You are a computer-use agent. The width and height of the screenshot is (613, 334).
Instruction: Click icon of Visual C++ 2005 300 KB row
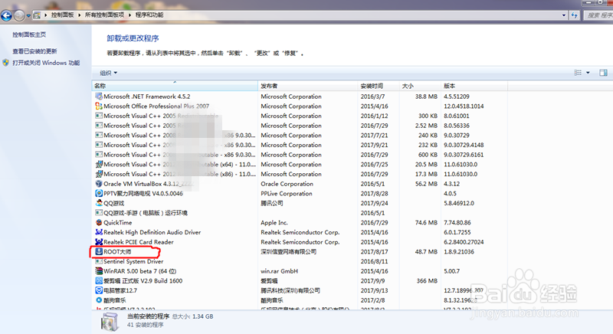[x=99, y=116]
